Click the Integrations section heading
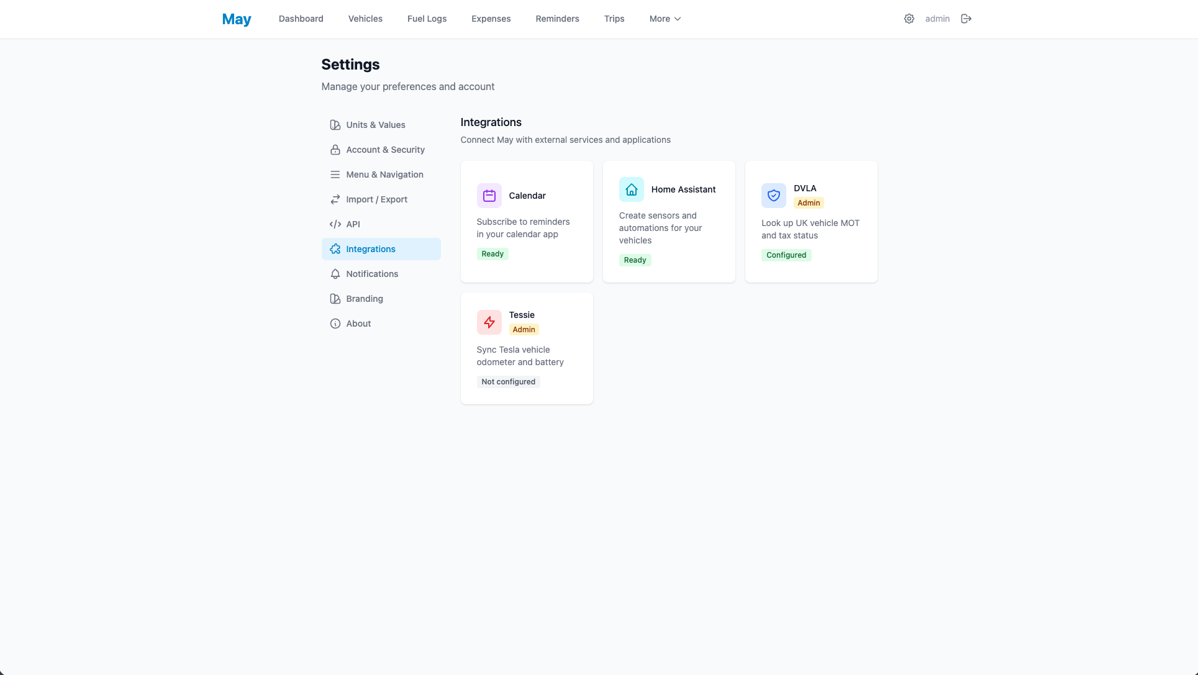This screenshot has height=675, width=1198. tap(491, 122)
